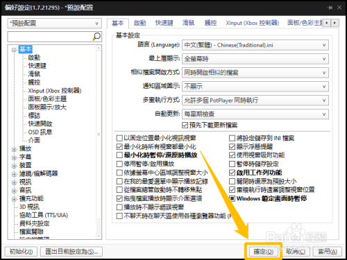This screenshot has width=347, height=260.
Task: Switch to the 觸控 tab
Action: pos(211,23)
